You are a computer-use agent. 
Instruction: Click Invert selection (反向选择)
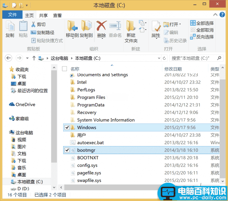coord(202,37)
